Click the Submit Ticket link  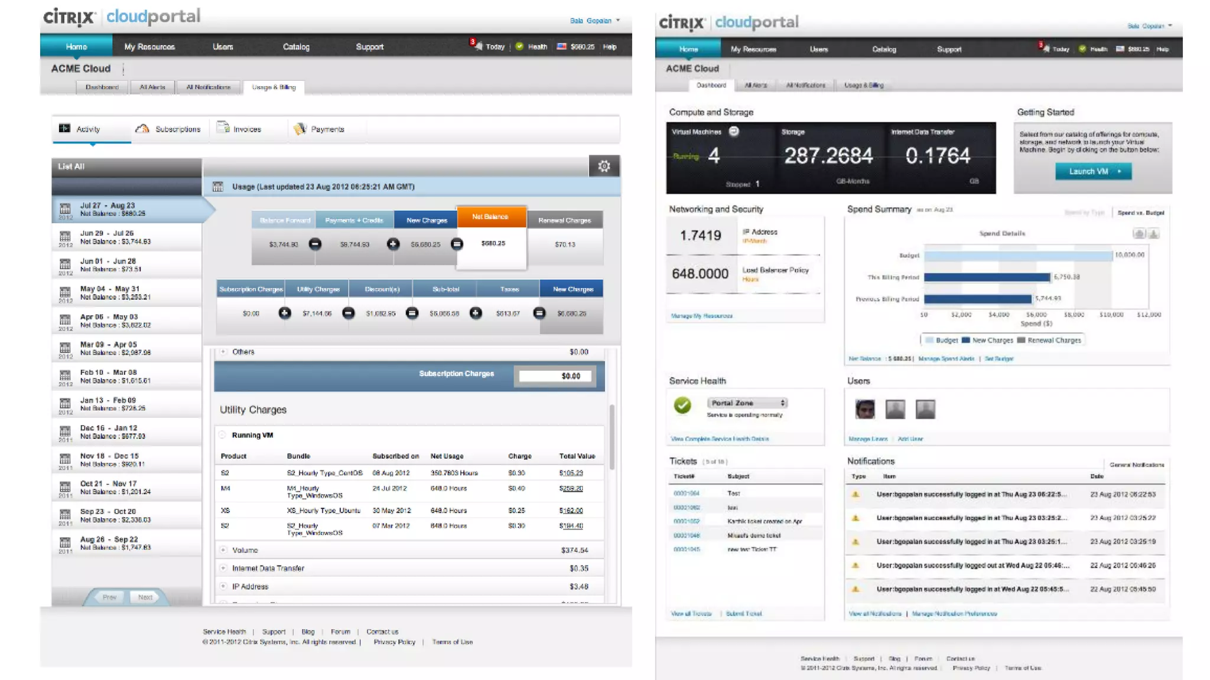click(744, 614)
